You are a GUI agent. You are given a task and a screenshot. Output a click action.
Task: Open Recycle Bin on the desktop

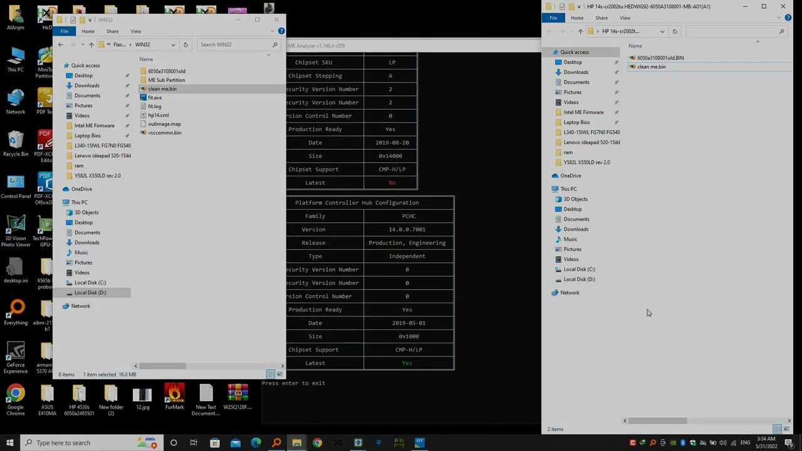(x=16, y=144)
